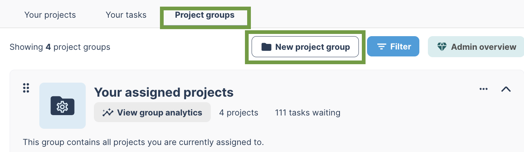The width and height of the screenshot is (524, 152).
Task: Click the filter lines icon
Action: point(381,47)
